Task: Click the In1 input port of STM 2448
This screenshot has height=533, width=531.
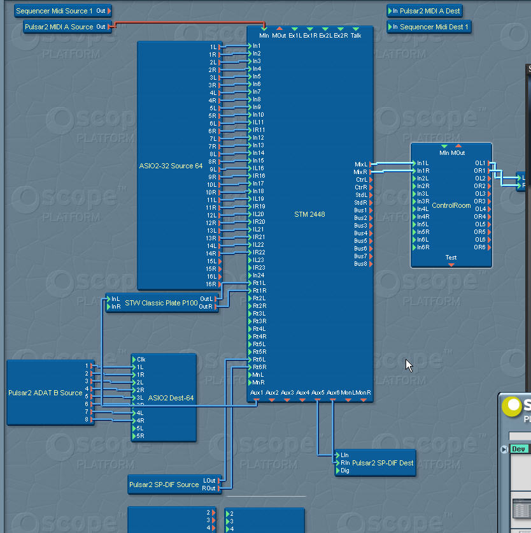Action: point(250,45)
